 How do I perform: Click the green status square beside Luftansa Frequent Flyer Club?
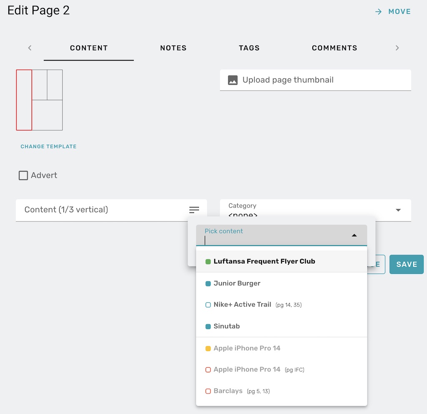207,261
